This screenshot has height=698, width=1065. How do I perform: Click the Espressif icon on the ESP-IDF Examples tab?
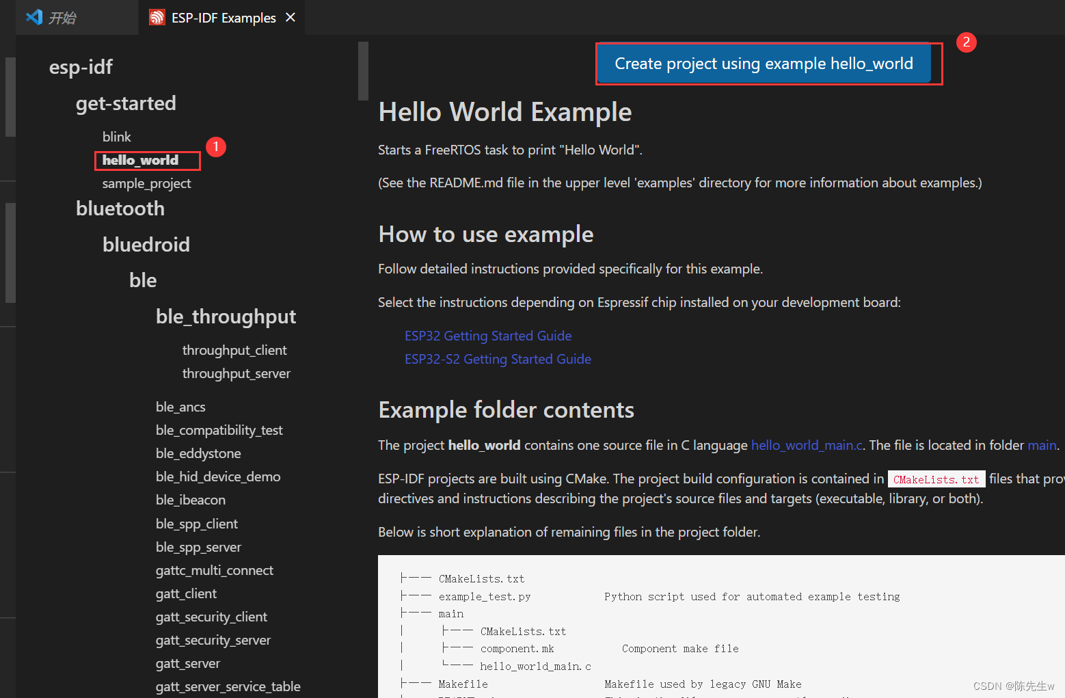click(157, 17)
